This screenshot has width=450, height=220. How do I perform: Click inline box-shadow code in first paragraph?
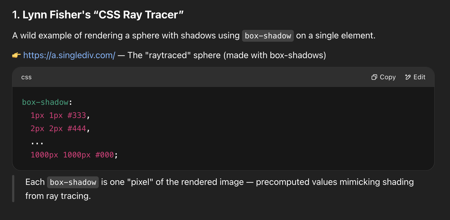pyautogui.click(x=268, y=36)
